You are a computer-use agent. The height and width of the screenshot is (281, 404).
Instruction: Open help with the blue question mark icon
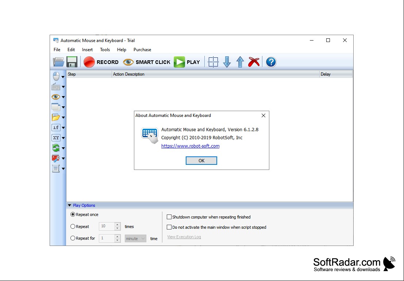271,62
